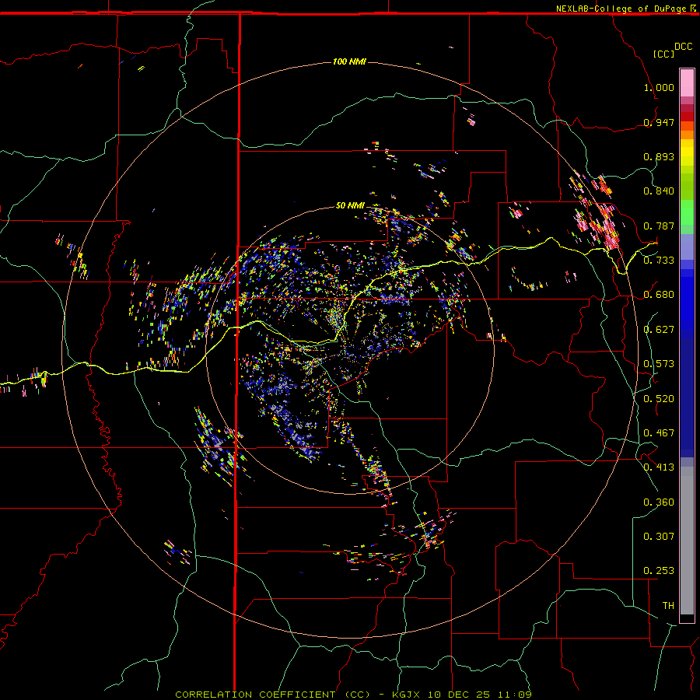700x700 pixels.
Task: Click the 0.520 color scale value
Action: 659,398
